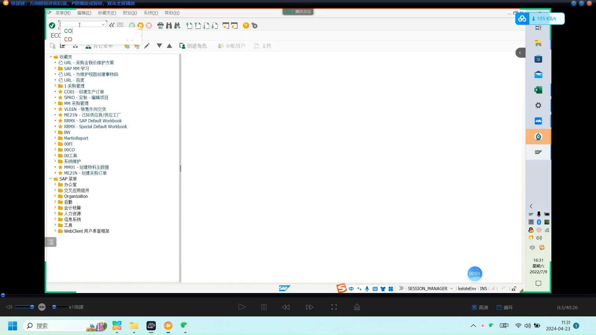Click the cloud download speed widget
Image resolution: width=596 pixels, height=335 pixels.
[540, 19]
